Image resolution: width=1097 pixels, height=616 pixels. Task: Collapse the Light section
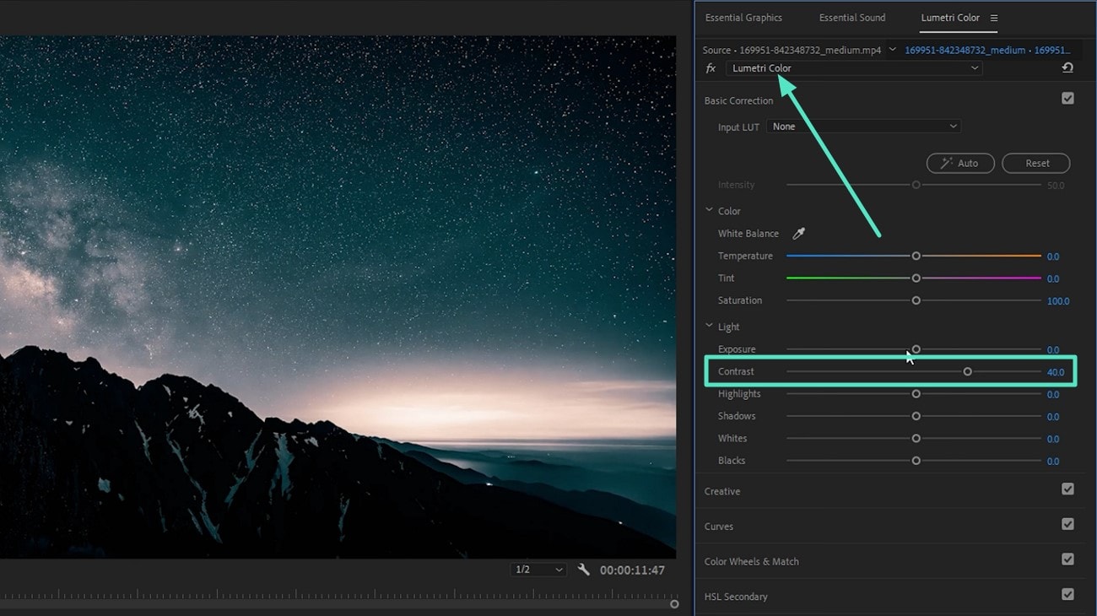(x=710, y=326)
